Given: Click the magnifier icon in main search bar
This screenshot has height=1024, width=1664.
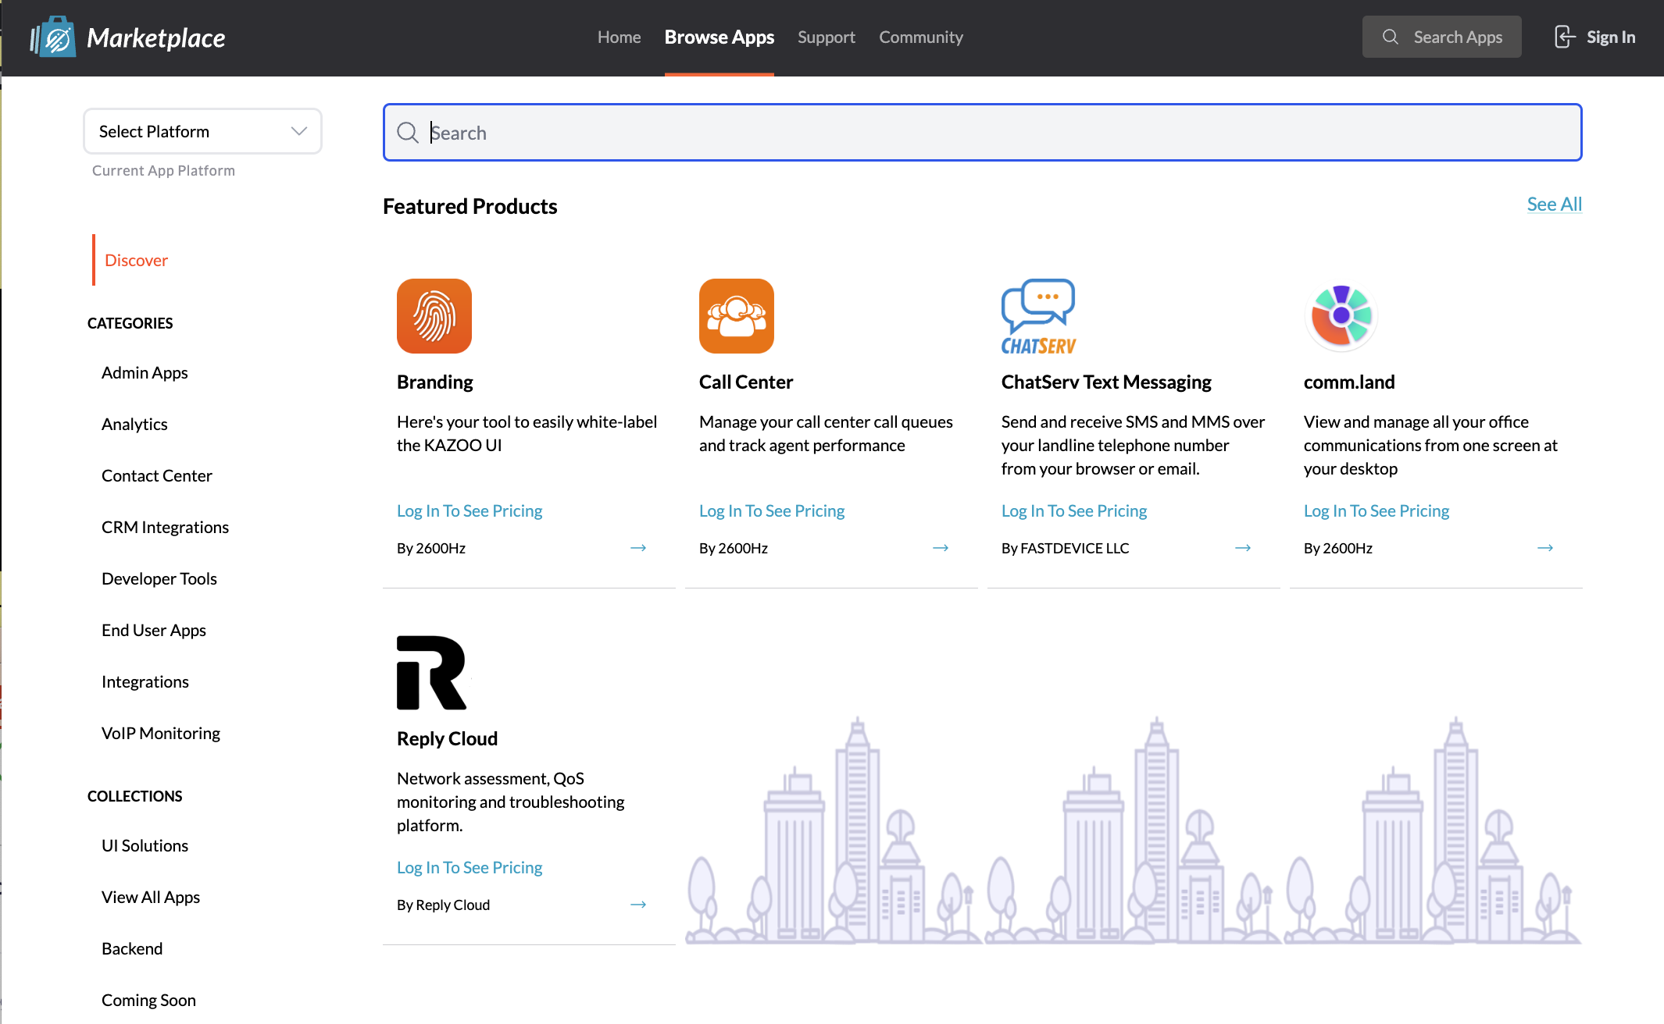Looking at the screenshot, I should coord(408,133).
